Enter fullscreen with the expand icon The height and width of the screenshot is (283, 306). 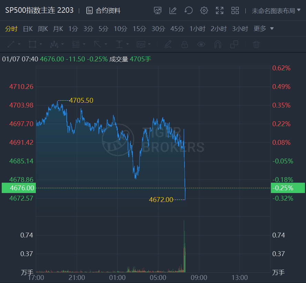220,11
